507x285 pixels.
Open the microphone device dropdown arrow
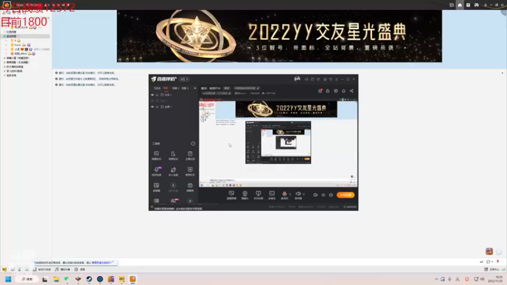(x=290, y=194)
